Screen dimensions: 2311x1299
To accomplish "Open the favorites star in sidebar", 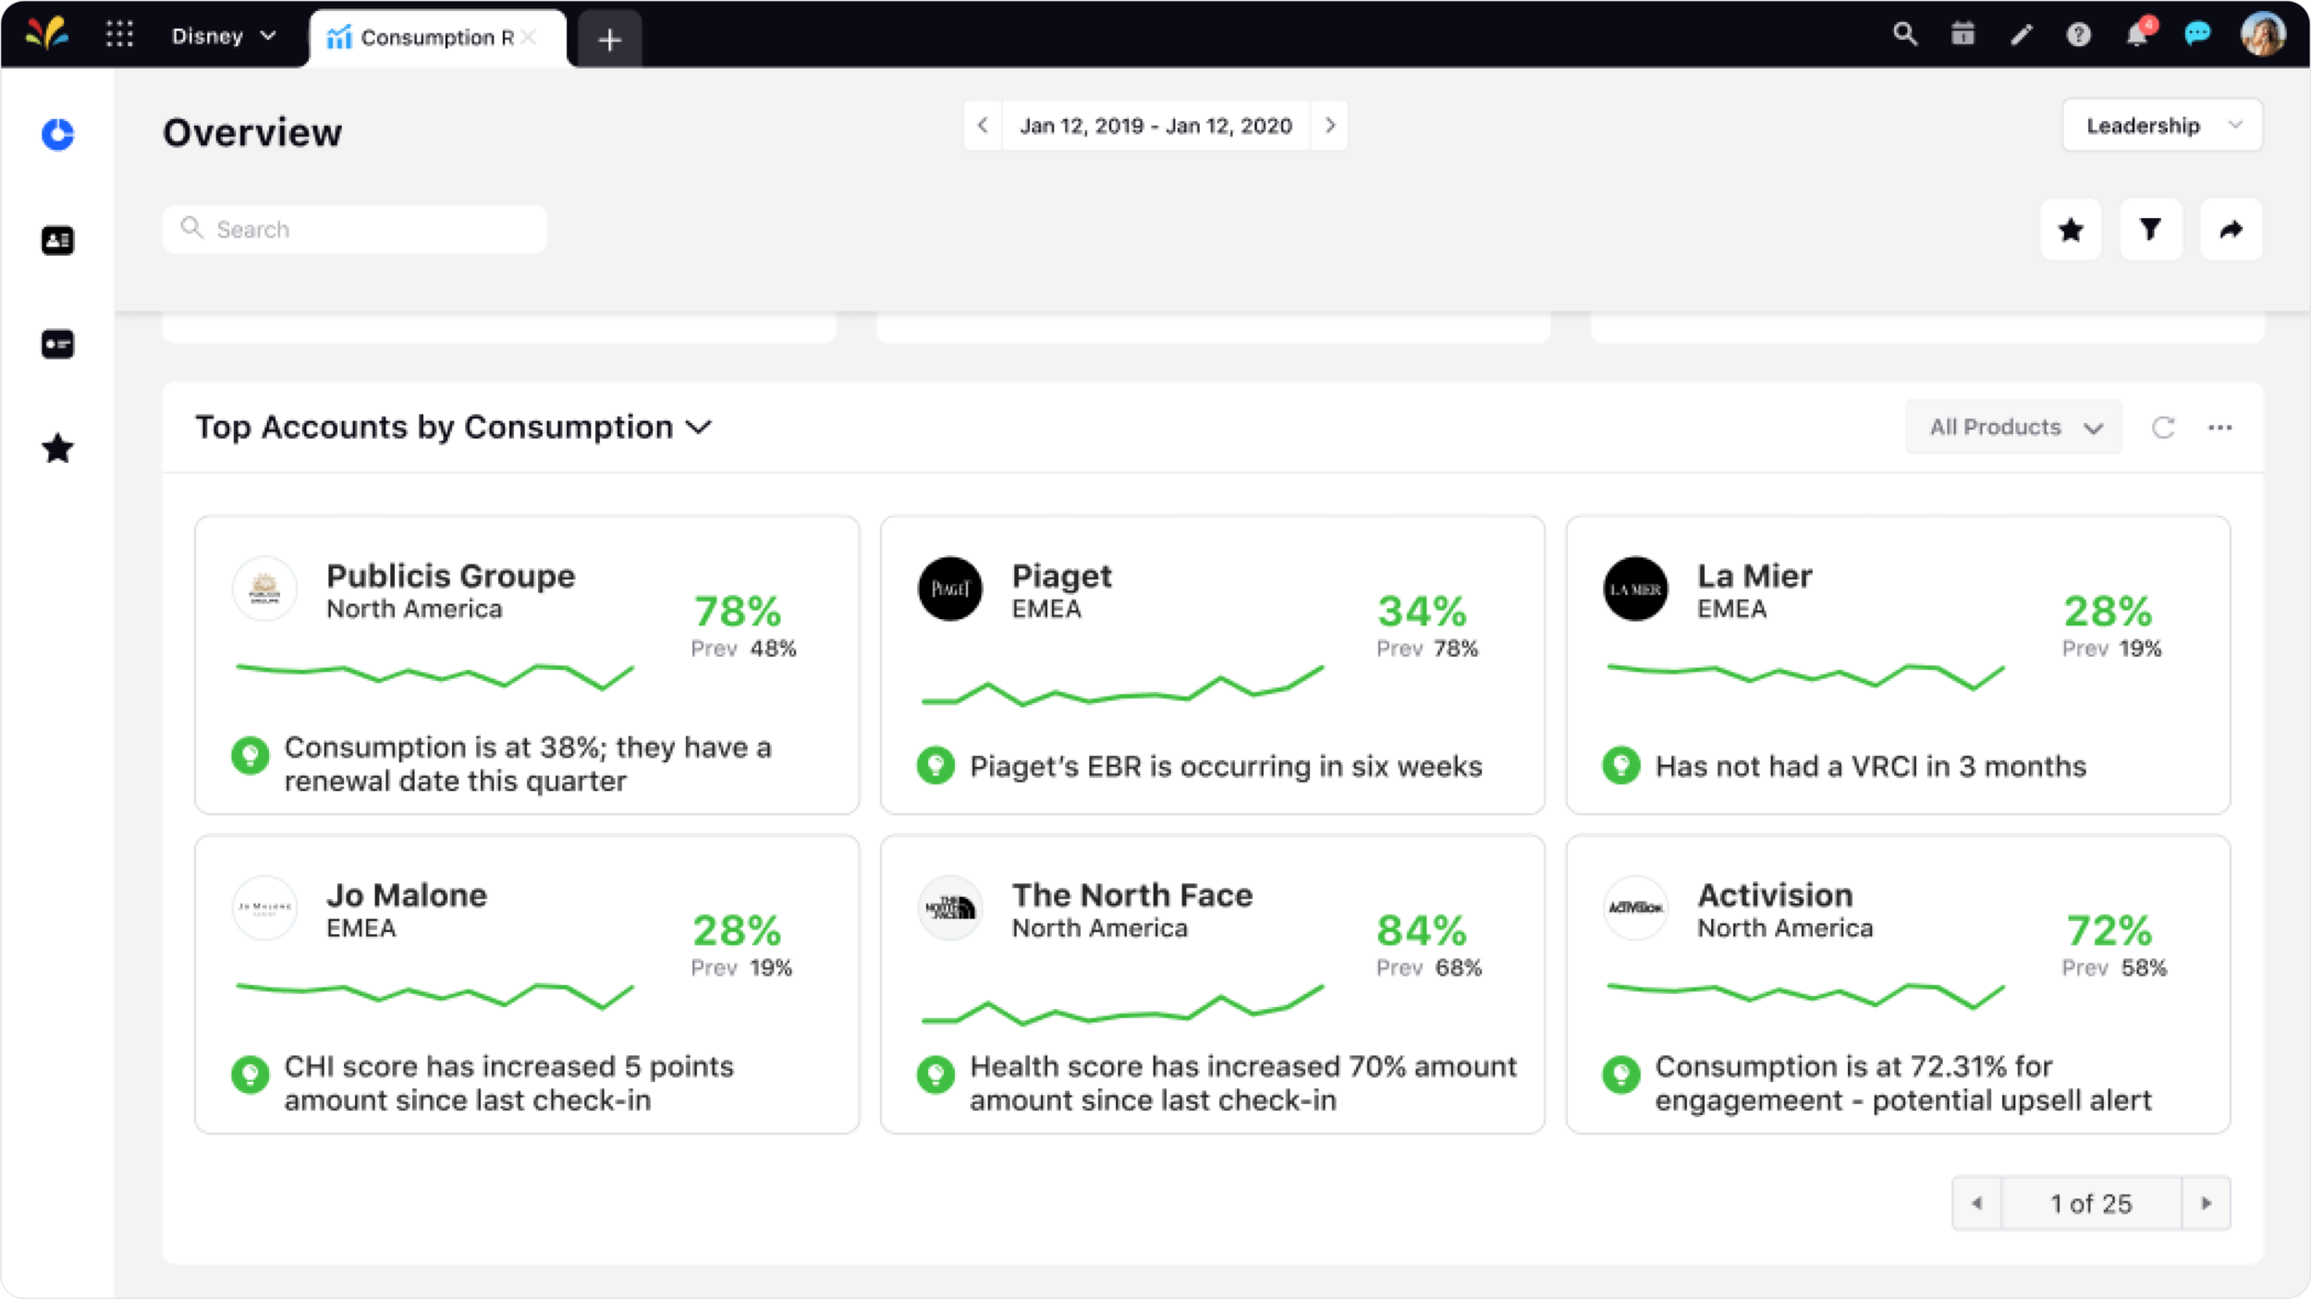I will [57, 449].
